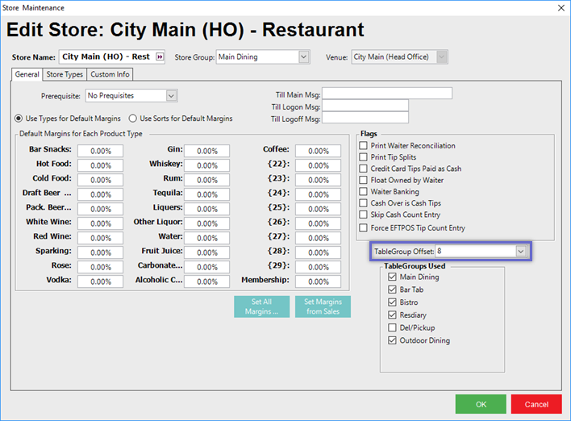Screen dimensions: 571x421
Task: Click the Fruit Juice margin field
Action: [x=206, y=252]
